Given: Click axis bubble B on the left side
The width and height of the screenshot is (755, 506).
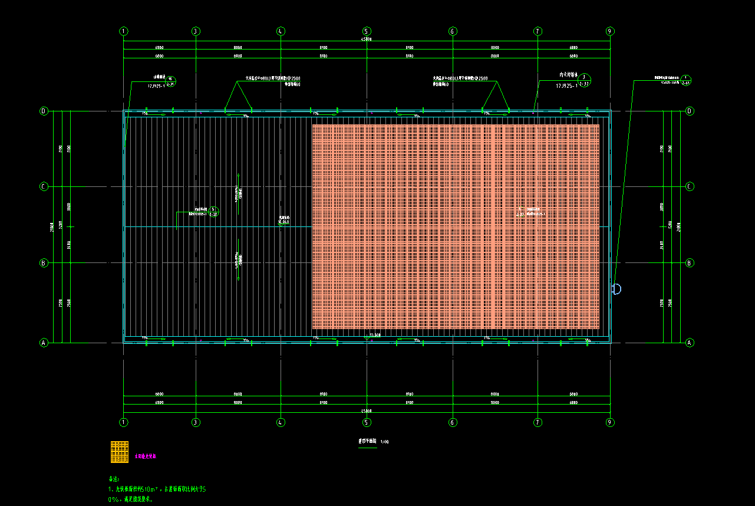Looking at the screenshot, I should [44, 263].
